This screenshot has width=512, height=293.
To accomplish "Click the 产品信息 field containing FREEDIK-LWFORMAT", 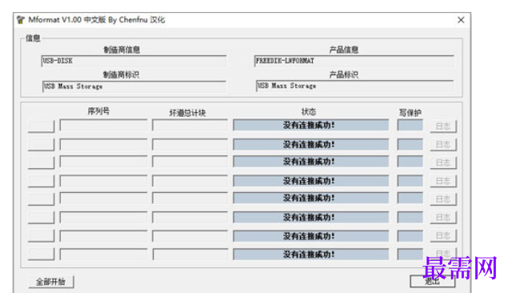I will tap(354, 61).
